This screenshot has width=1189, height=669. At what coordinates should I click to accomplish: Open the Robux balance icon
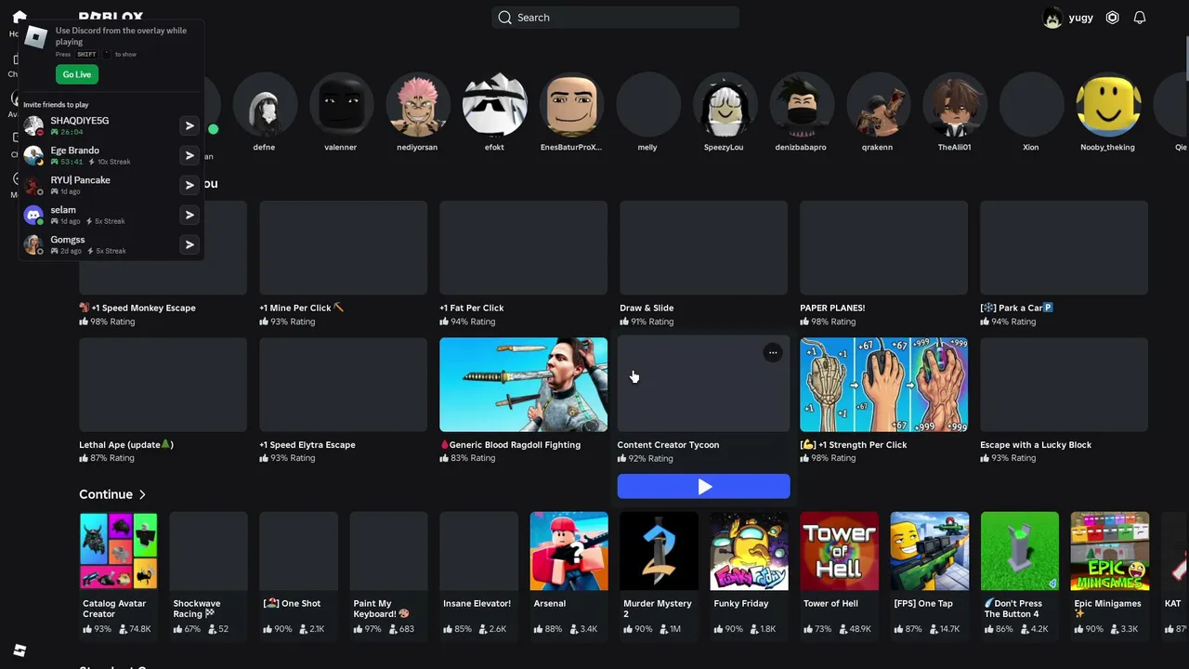1112,18
